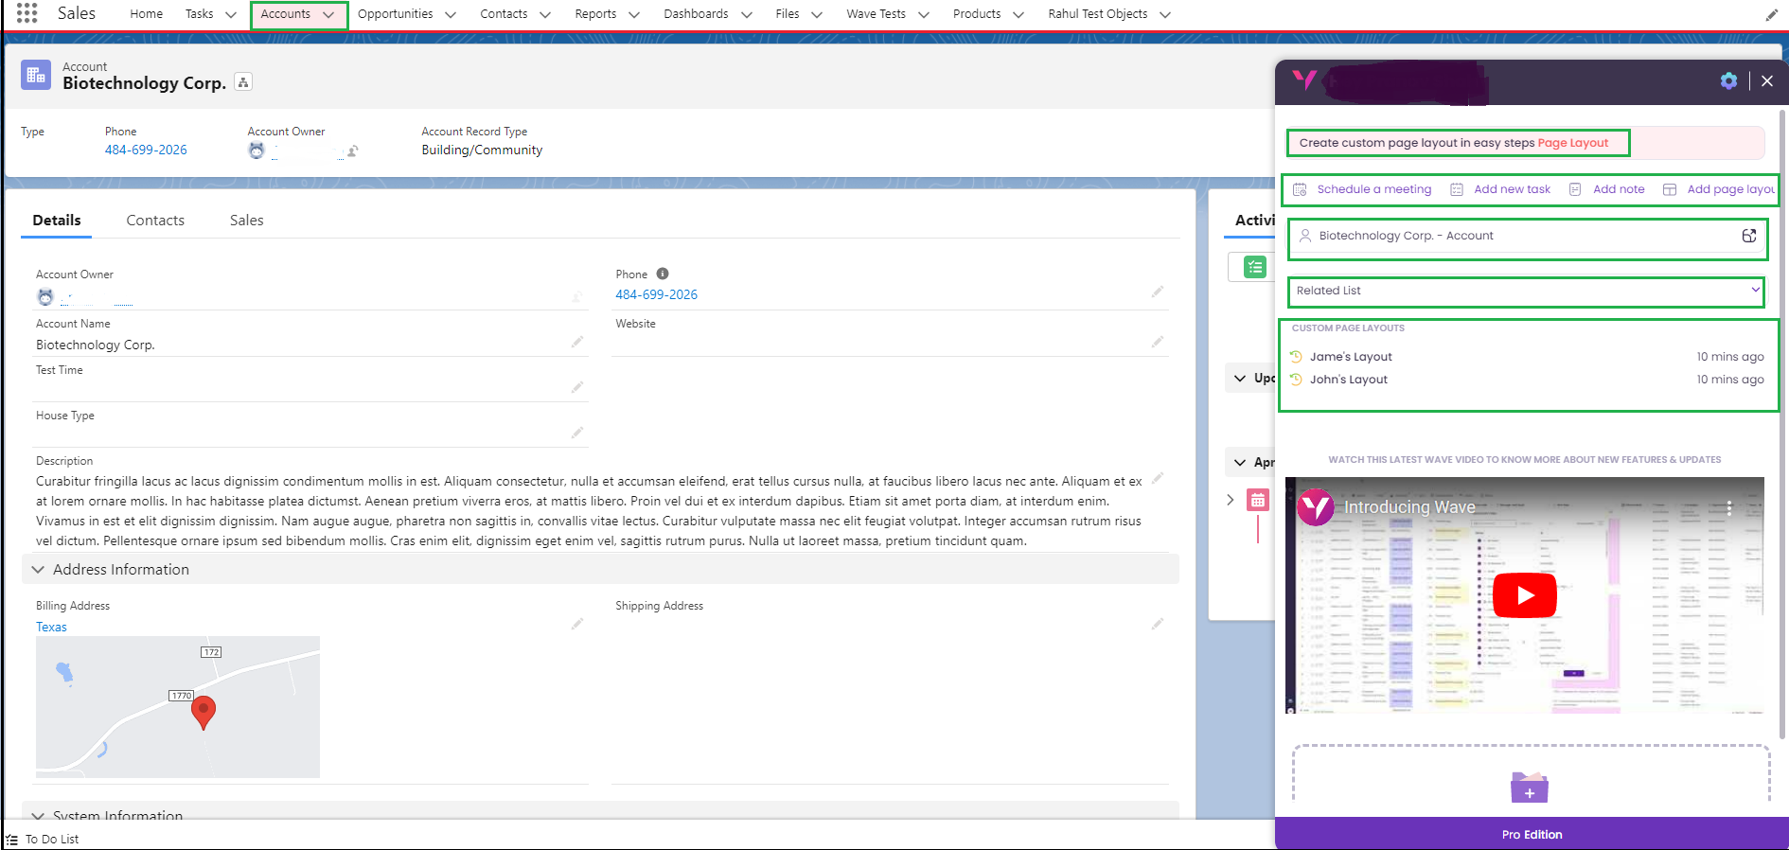Play the Introducing Wave video
This screenshot has width=1789, height=850.
point(1524,595)
